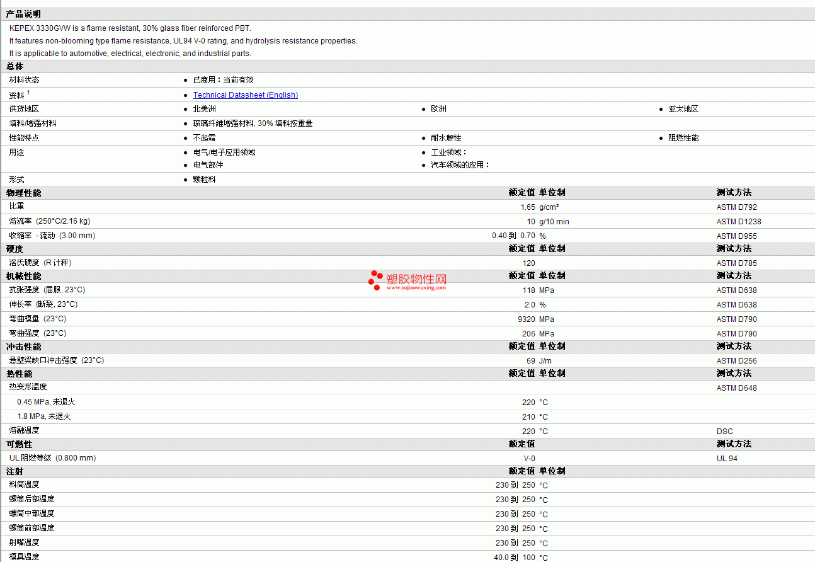Select the 收缩率 - 流动 (3.00 mm) label
Screen dimensions: 815x562
coord(52,236)
